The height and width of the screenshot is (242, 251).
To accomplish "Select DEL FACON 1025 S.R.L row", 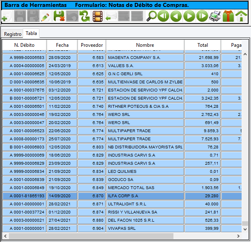I will (122, 220).
